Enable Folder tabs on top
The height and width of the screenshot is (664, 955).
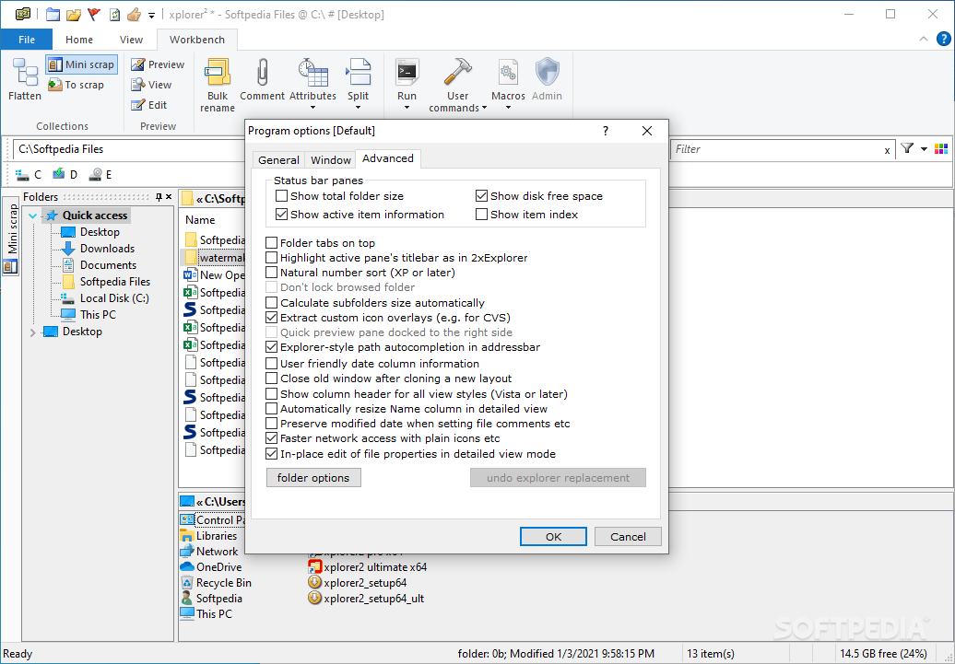[x=272, y=243]
